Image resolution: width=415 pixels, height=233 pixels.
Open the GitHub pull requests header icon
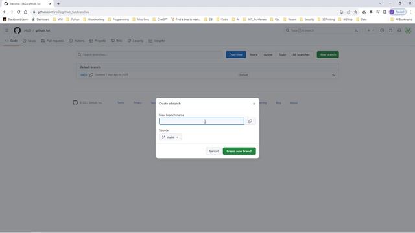pos(390,30)
